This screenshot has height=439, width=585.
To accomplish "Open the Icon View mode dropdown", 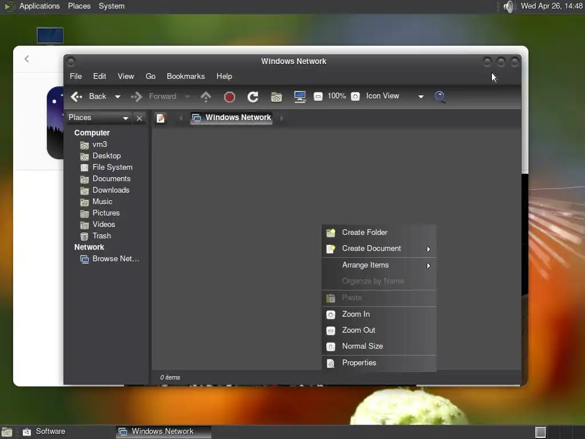I will [395, 96].
